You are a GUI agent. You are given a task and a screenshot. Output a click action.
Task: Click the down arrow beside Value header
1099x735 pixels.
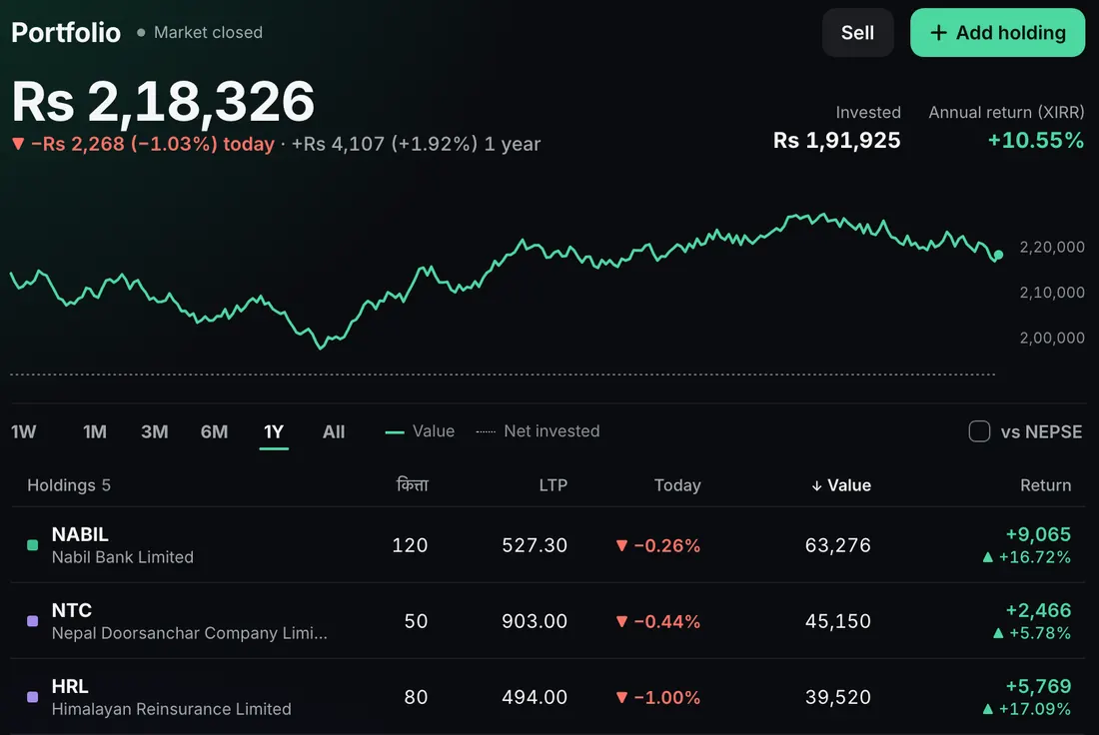tap(816, 485)
